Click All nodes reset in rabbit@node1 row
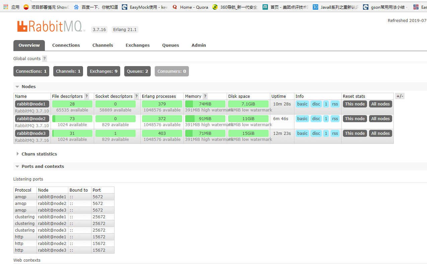This screenshot has width=427, height=265. pyautogui.click(x=380, y=104)
